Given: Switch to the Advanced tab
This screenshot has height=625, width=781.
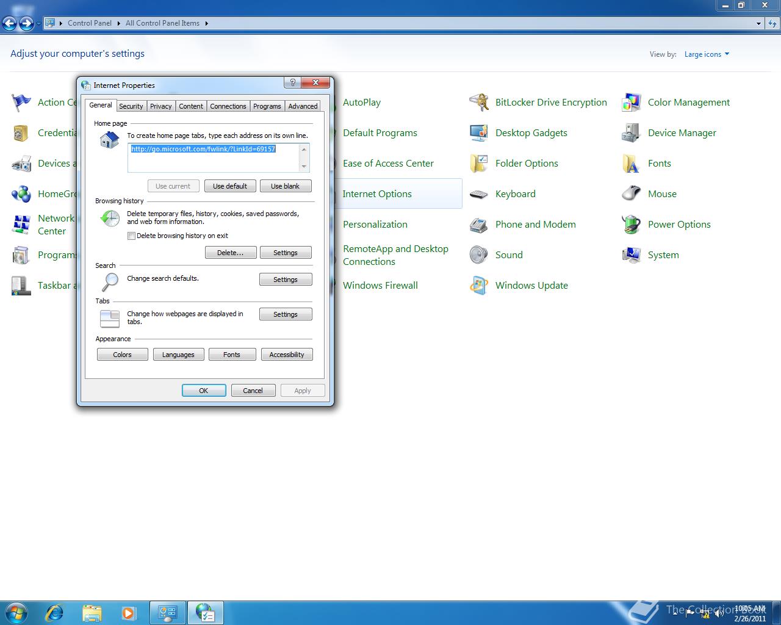Looking at the screenshot, I should 303,106.
